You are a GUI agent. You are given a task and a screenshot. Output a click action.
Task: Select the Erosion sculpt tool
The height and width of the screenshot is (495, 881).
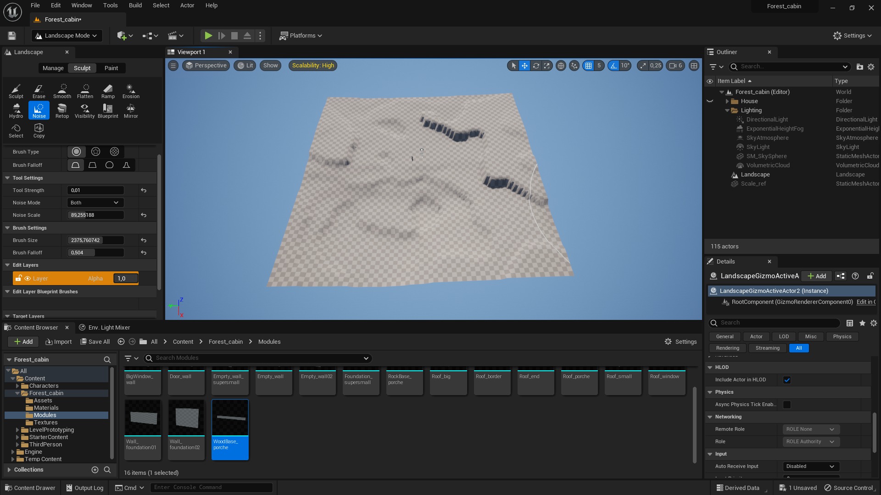(x=131, y=91)
